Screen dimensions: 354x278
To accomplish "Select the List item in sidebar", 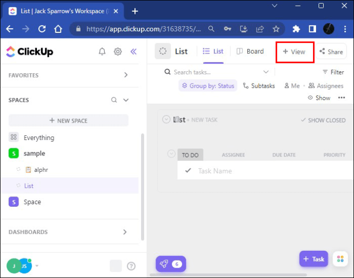I will point(70,186).
